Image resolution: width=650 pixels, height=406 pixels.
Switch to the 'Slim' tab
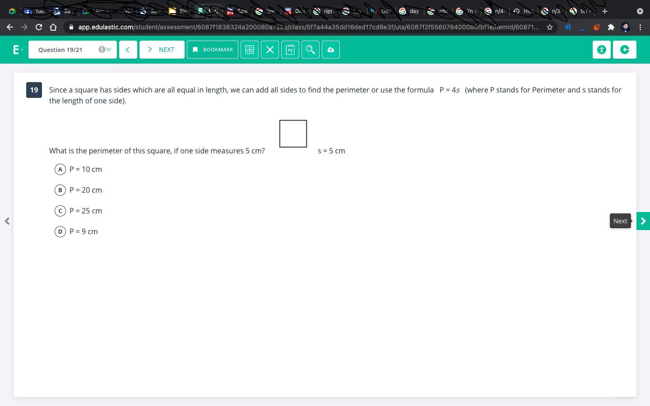pos(180,11)
